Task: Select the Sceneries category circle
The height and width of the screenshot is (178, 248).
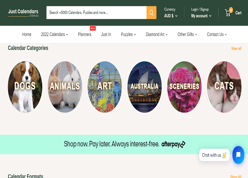Action: pos(184,87)
